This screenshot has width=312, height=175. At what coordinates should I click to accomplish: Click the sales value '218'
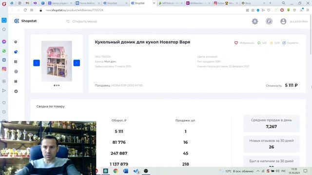(x=185, y=164)
